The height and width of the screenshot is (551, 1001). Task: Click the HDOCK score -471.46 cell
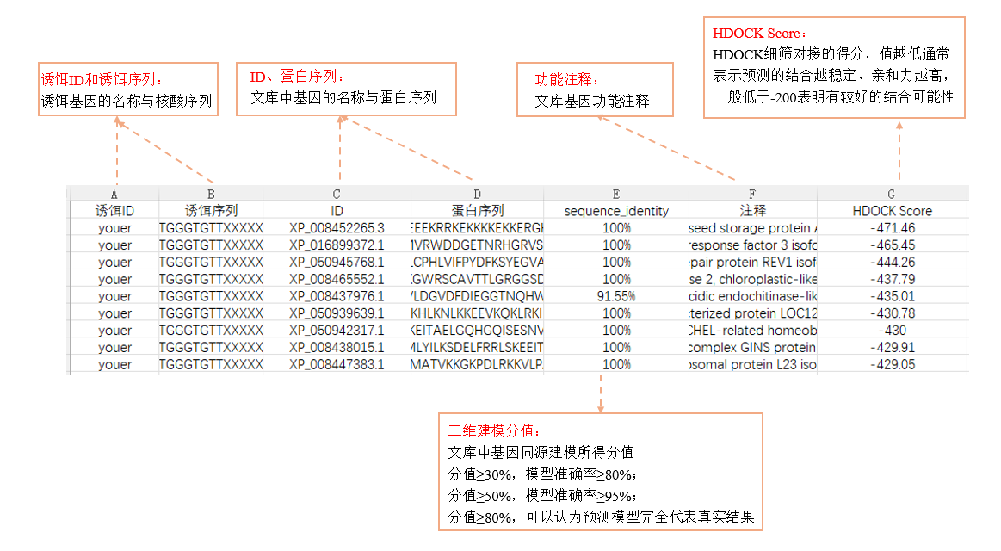click(x=892, y=228)
